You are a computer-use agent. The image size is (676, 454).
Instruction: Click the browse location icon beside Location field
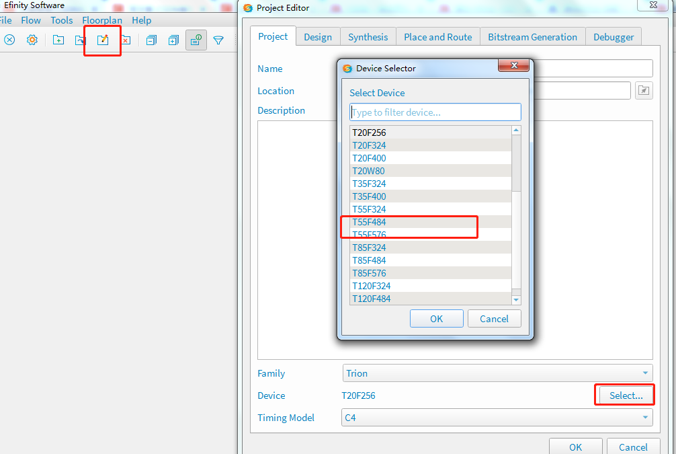[644, 91]
